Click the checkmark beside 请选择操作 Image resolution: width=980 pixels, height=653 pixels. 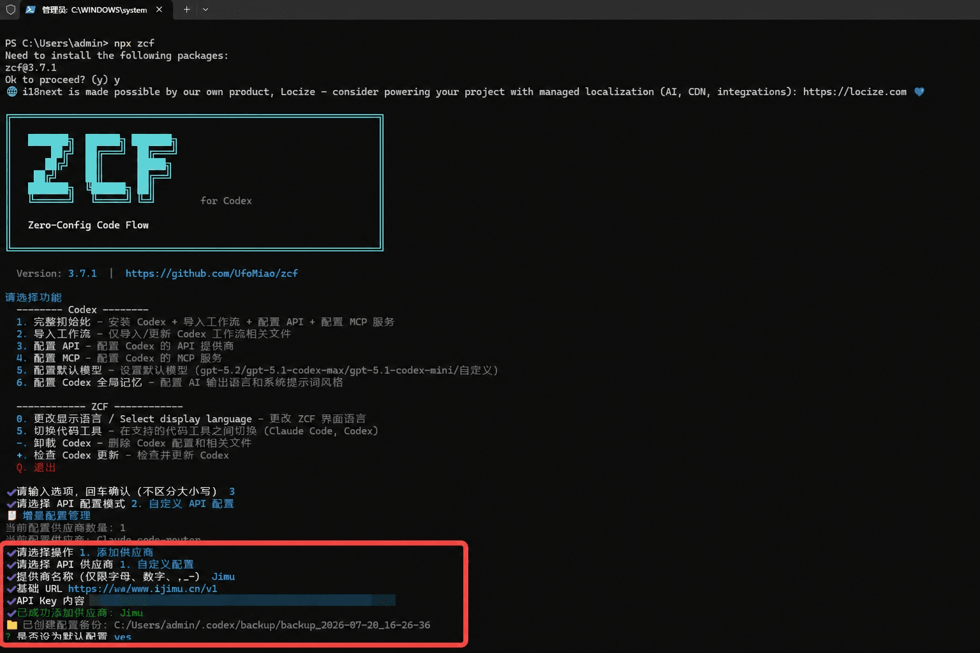[x=11, y=552]
